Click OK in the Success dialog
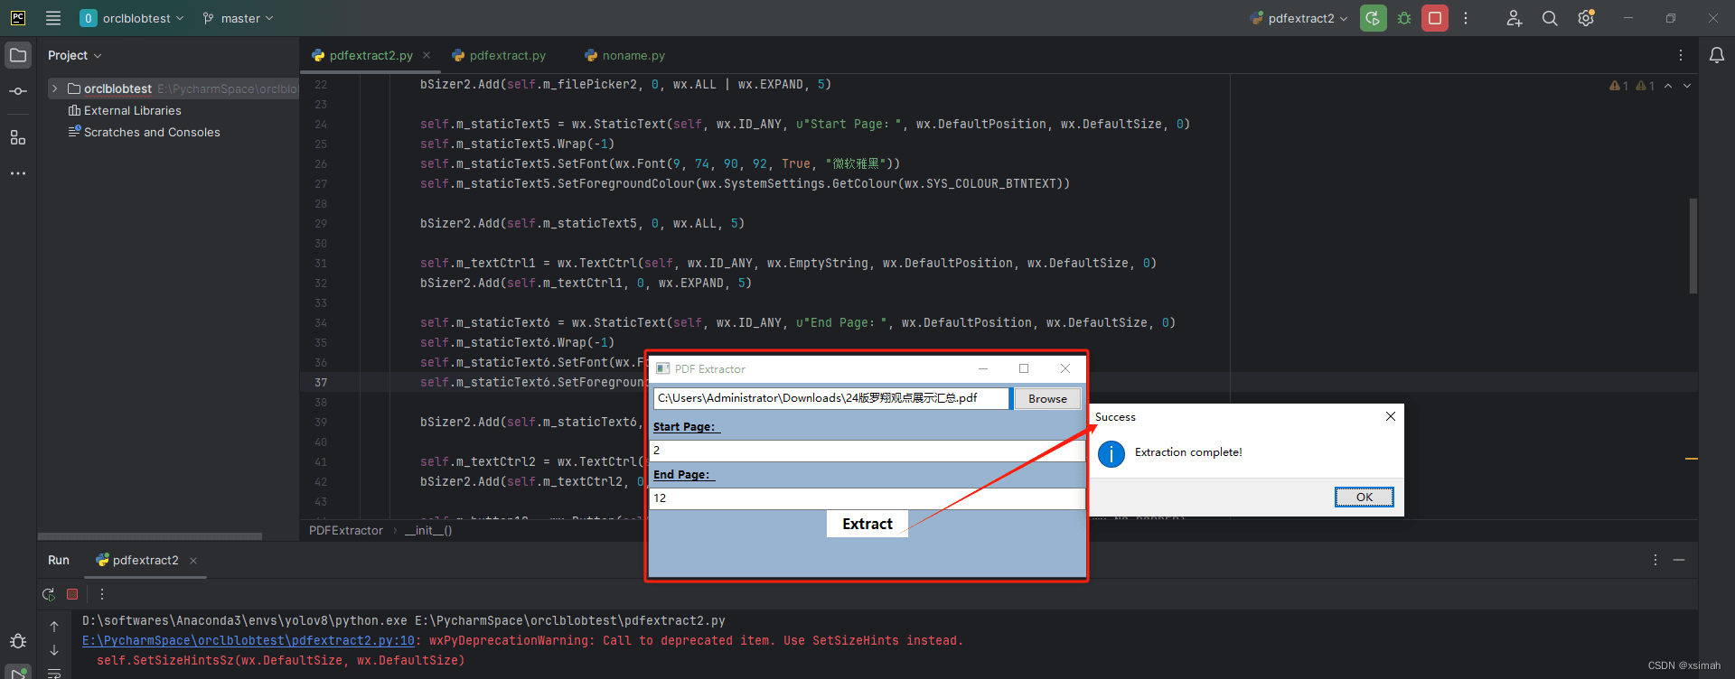Screen dimensions: 1735x679 (1364, 497)
